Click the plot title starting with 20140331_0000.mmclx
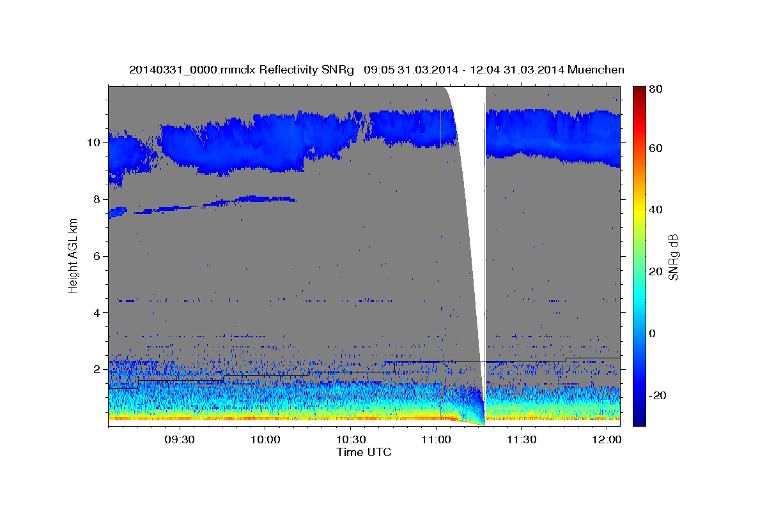This screenshot has width=767, height=511. click(x=376, y=70)
